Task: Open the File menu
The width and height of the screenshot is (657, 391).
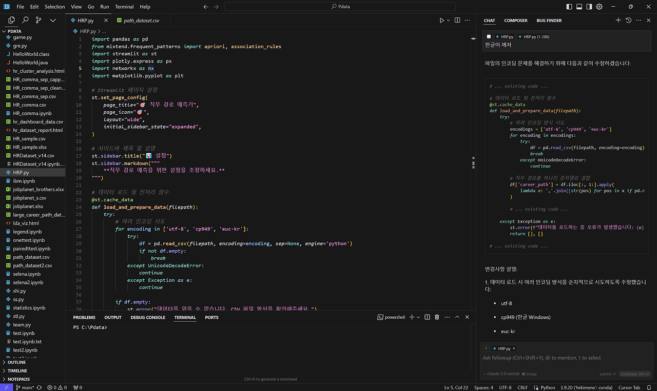Action: [21, 7]
